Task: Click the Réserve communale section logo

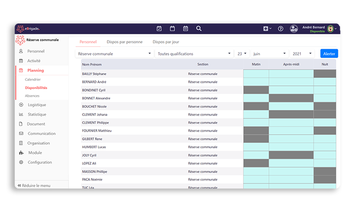Action: coord(20,40)
